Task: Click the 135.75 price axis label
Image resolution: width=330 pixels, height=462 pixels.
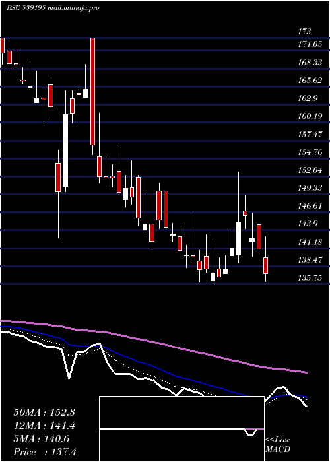Action: coord(310,278)
